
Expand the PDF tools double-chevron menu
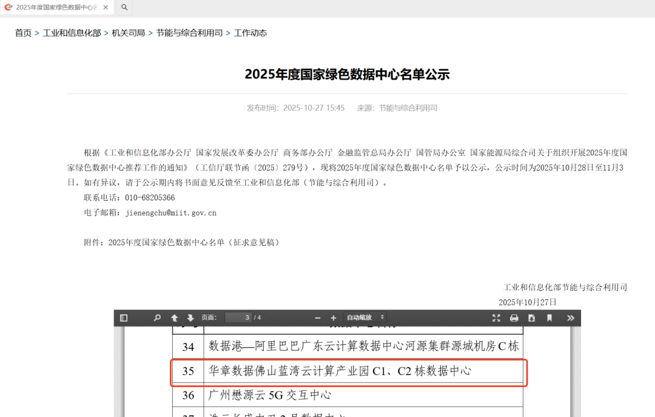tap(571, 318)
